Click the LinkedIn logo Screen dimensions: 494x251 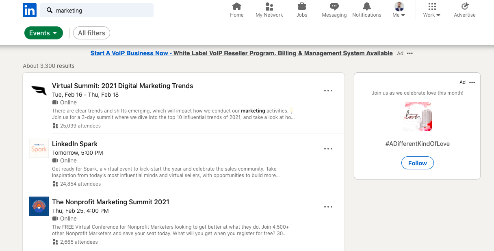29,10
